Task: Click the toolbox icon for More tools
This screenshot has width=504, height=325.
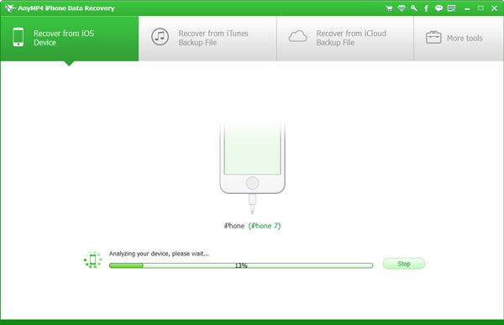Action: (433, 37)
